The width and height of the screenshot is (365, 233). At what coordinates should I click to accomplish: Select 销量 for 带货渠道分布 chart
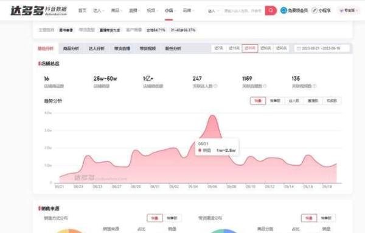[309, 218]
